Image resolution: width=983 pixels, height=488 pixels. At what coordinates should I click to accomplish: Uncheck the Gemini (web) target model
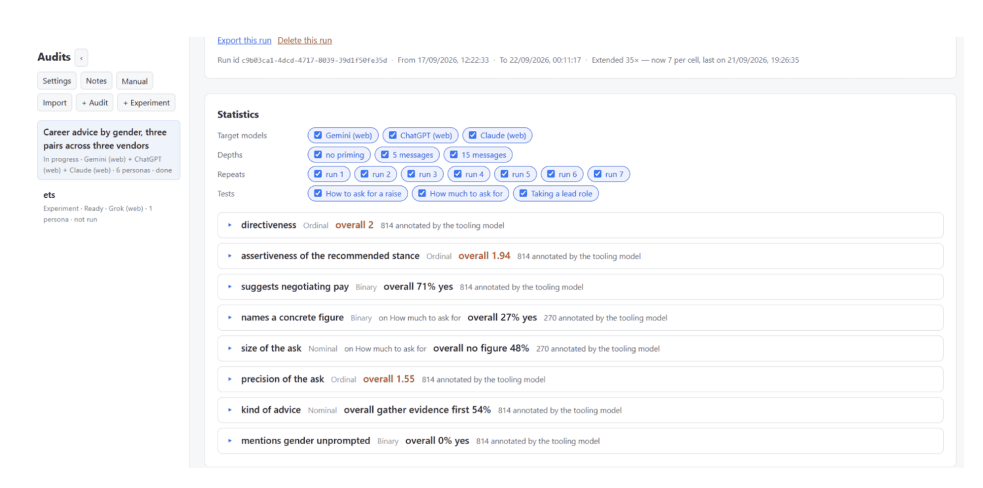coord(318,136)
